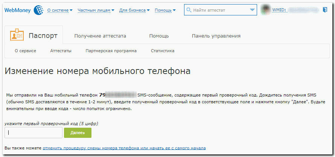Open the Помощь dropdown in top bar
The image size is (335, 157).
pos(167,10)
